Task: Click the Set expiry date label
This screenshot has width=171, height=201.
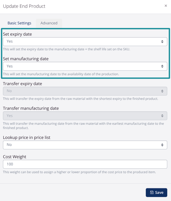Action: click(17, 34)
